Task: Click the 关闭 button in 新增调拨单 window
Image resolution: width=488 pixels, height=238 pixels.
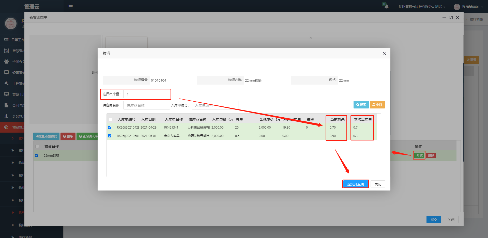Action: coord(451,219)
